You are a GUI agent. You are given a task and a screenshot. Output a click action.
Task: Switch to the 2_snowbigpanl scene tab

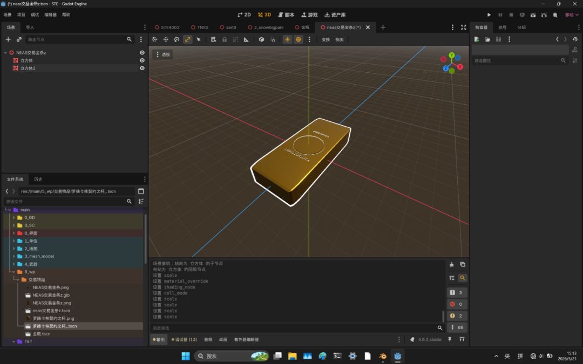(x=266, y=28)
